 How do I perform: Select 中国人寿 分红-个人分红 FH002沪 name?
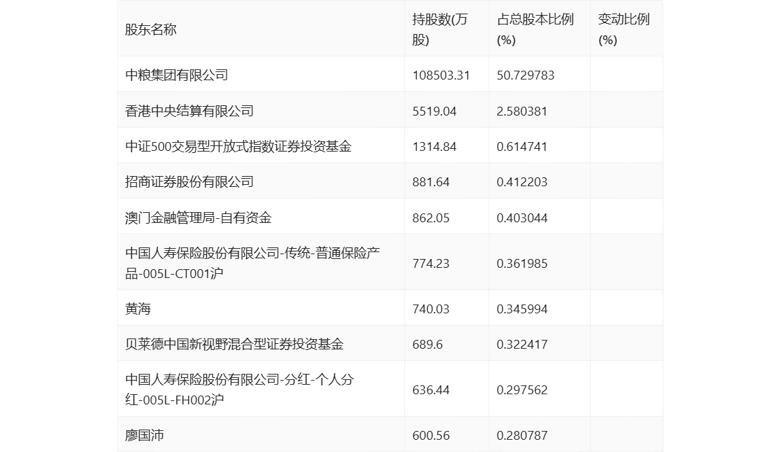[x=239, y=389]
